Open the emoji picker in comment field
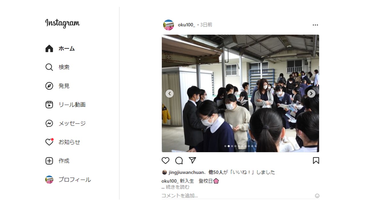 point(317,196)
